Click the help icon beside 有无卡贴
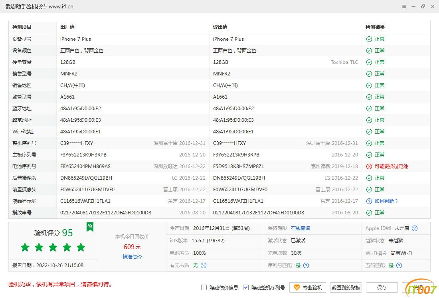This screenshot has height=299, width=439. (x=204, y=265)
